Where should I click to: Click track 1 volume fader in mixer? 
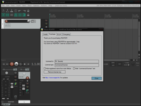coord(23,87)
